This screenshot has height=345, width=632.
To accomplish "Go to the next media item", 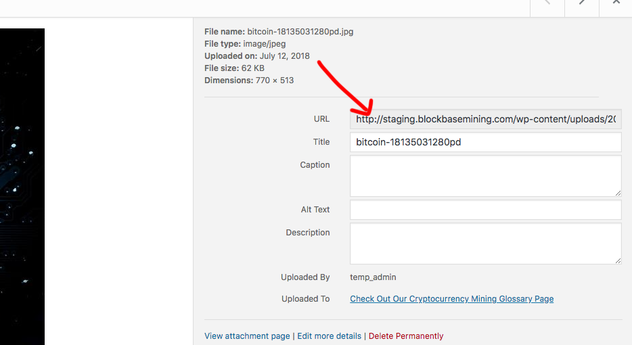I will (582, 4).
